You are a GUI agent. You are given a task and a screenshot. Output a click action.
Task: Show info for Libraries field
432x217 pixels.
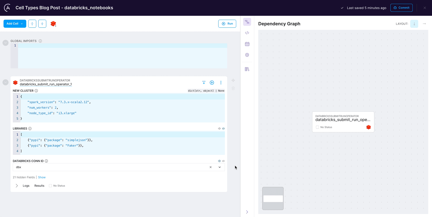pyautogui.click(x=30, y=129)
